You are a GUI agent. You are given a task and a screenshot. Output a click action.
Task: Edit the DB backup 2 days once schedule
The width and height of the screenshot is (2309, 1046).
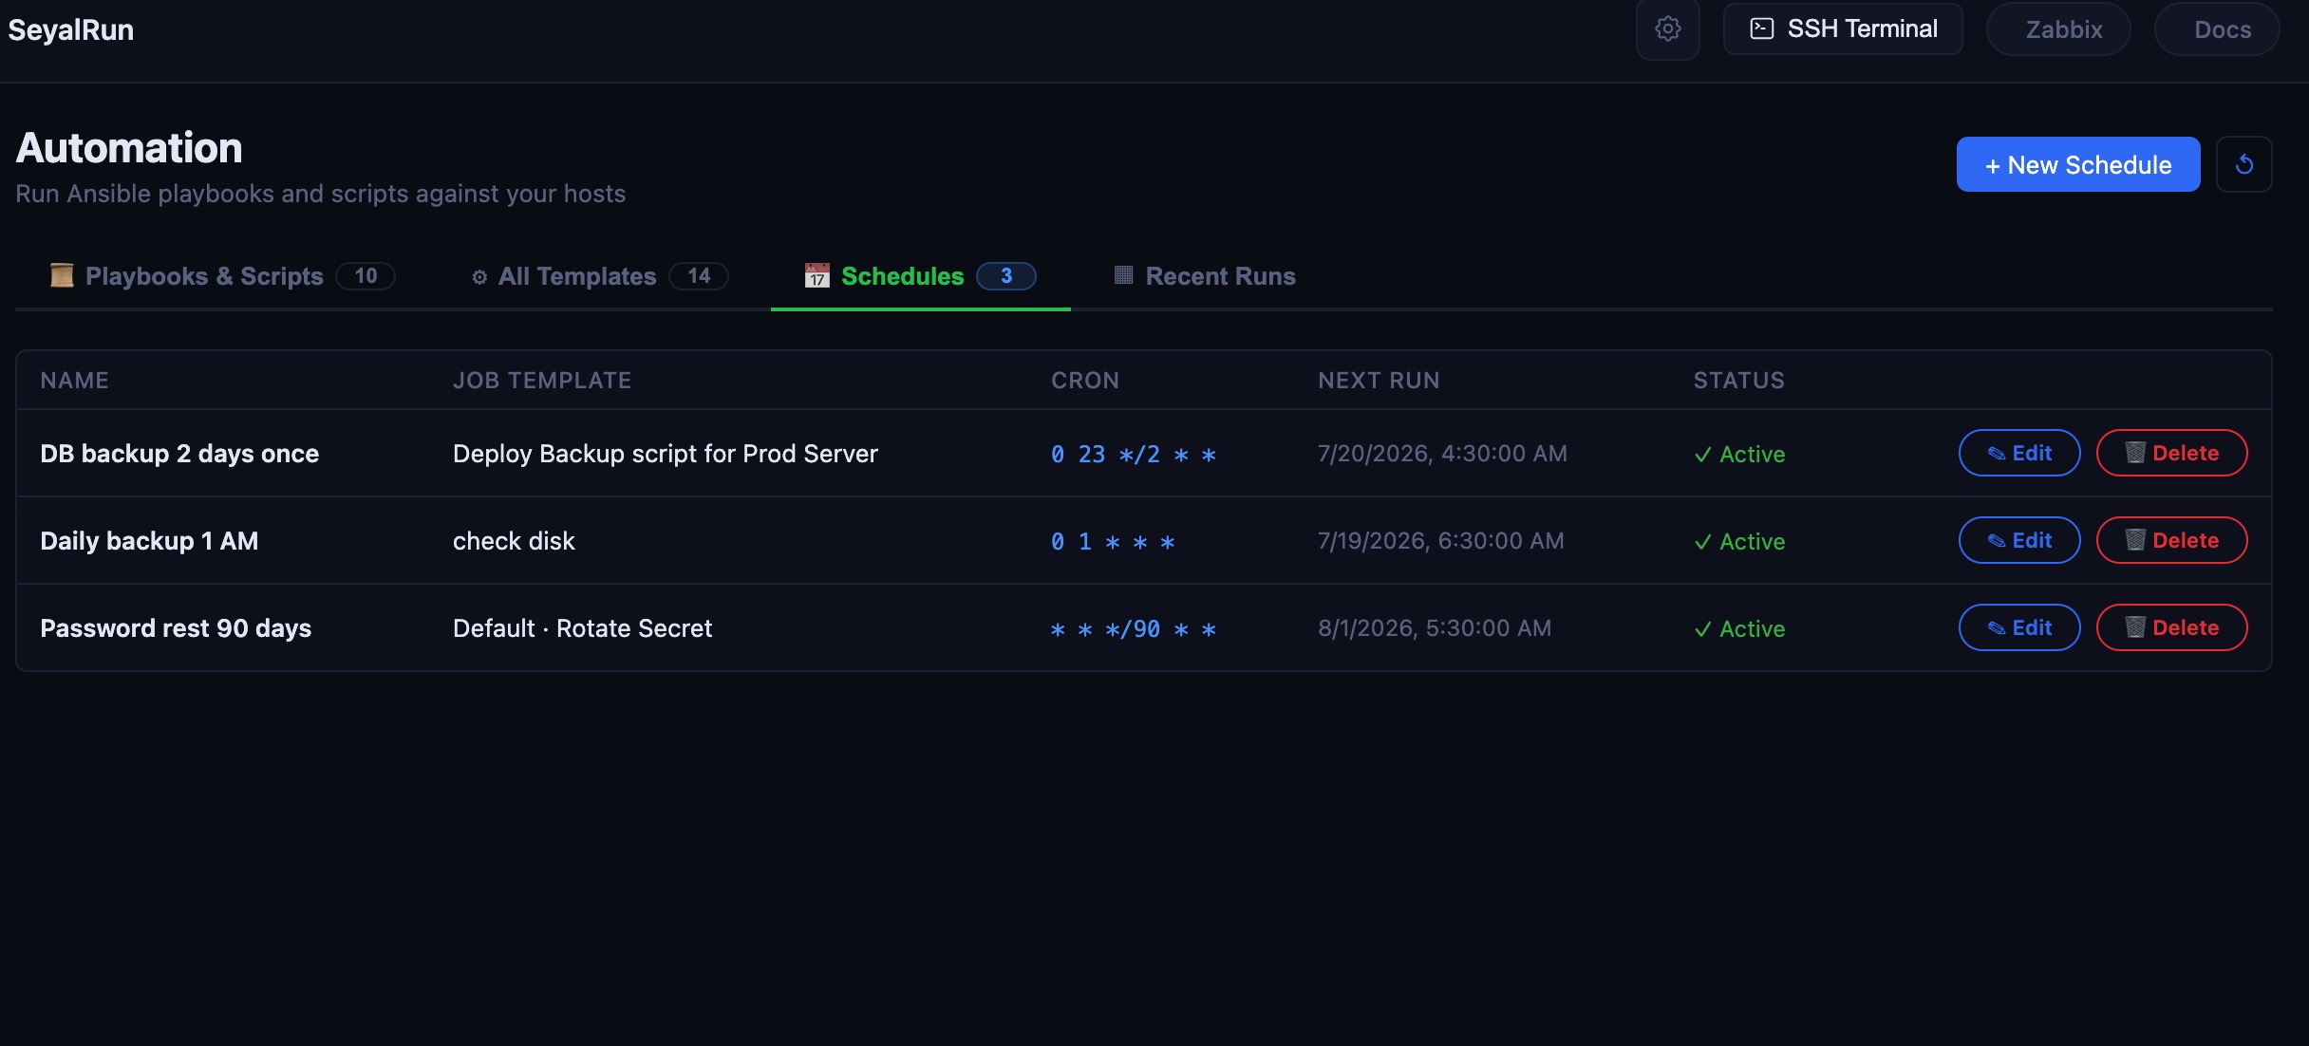point(2019,453)
